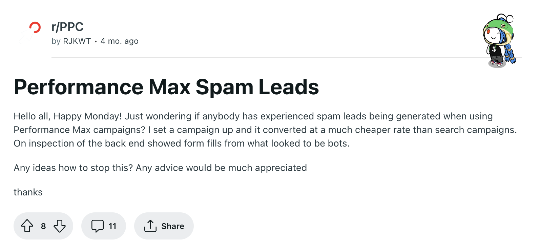Open author RJKWT's profile
This screenshot has height=249, width=540.
point(77,41)
